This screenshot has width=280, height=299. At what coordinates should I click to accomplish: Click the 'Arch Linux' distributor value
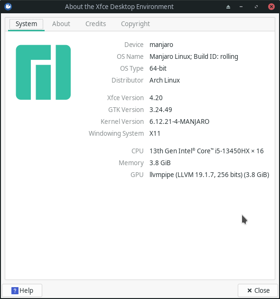(165, 80)
